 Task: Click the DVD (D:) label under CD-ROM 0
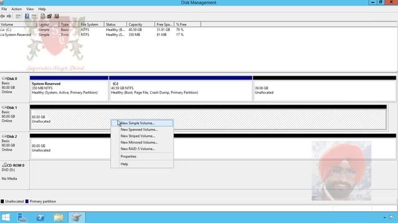point(8,170)
